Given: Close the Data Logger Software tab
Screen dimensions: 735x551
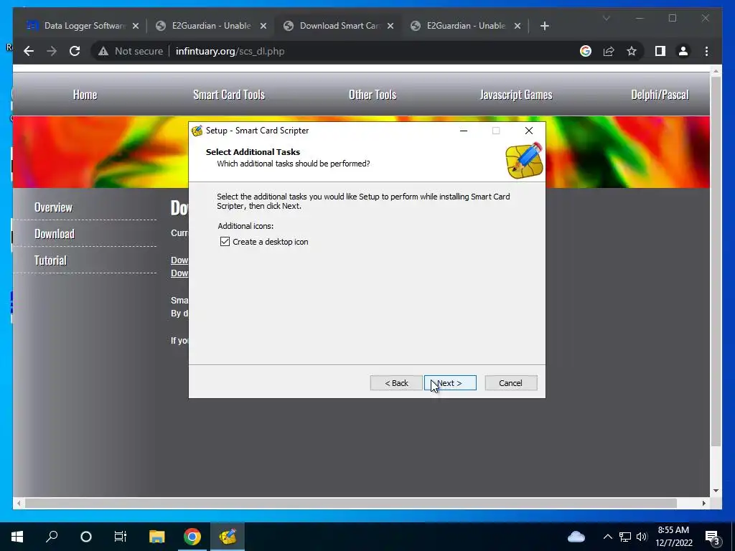Looking at the screenshot, I should (x=136, y=27).
